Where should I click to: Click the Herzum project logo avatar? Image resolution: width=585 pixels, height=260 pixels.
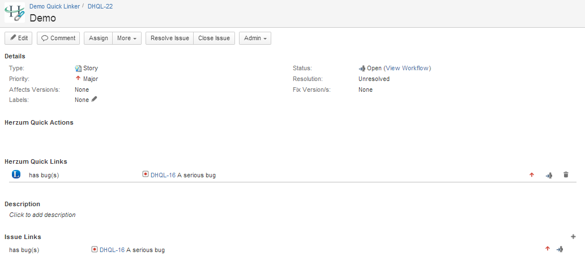(14, 12)
